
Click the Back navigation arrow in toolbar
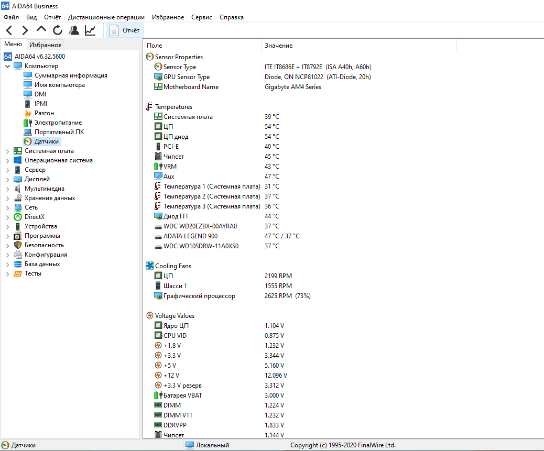click(9, 30)
